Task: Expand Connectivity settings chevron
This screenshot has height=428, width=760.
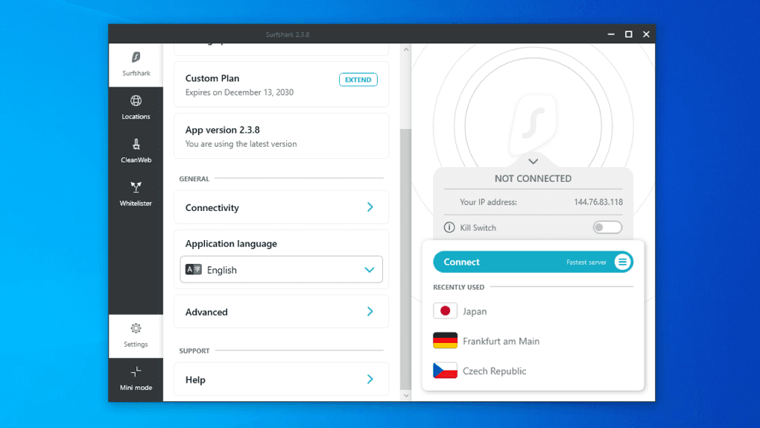Action: 370,207
